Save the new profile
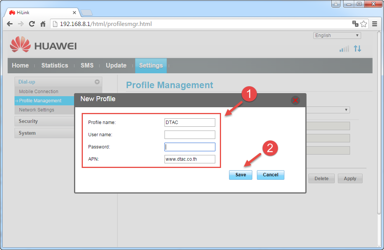Screen dimensions: 384x250 pos(240,175)
